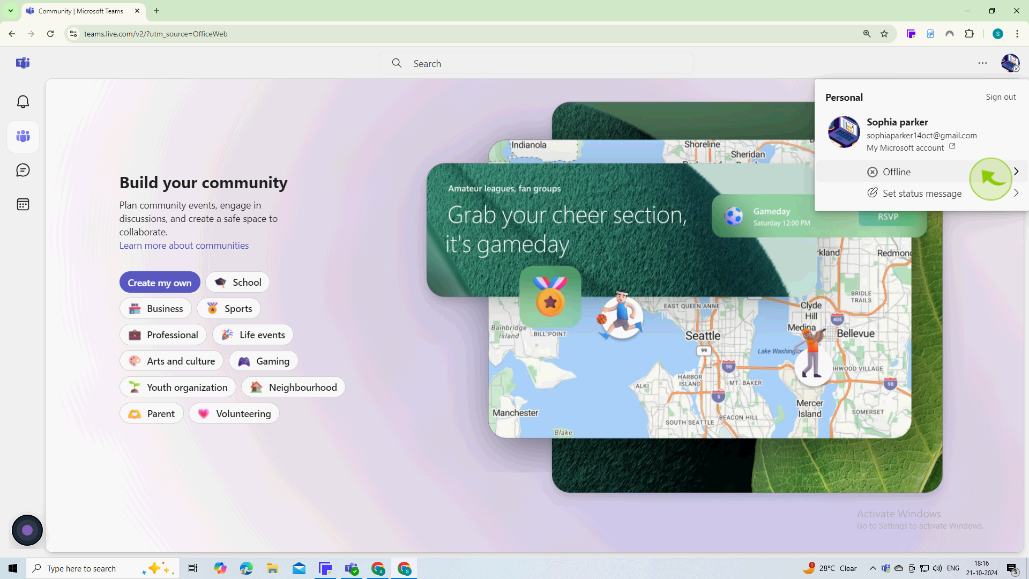The height and width of the screenshot is (579, 1029).
Task: Select the Business community category
Action: coord(155,309)
